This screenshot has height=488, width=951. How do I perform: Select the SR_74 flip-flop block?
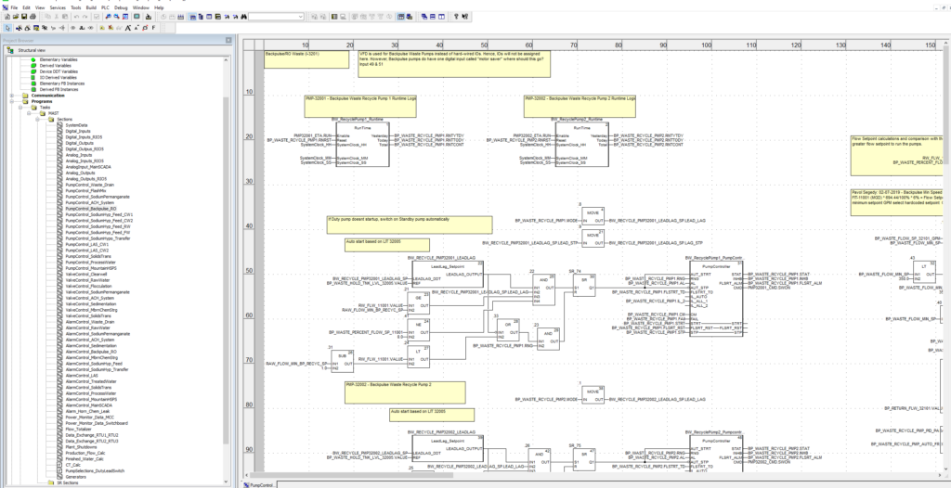(x=585, y=284)
